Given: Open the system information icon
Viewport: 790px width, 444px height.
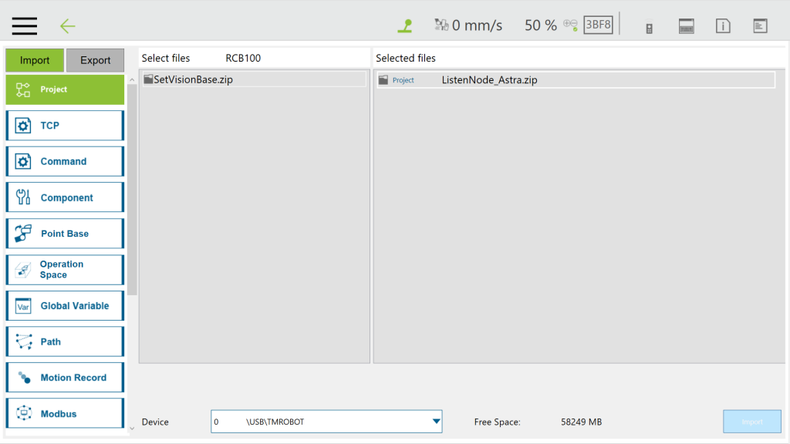Looking at the screenshot, I should 723,26.
